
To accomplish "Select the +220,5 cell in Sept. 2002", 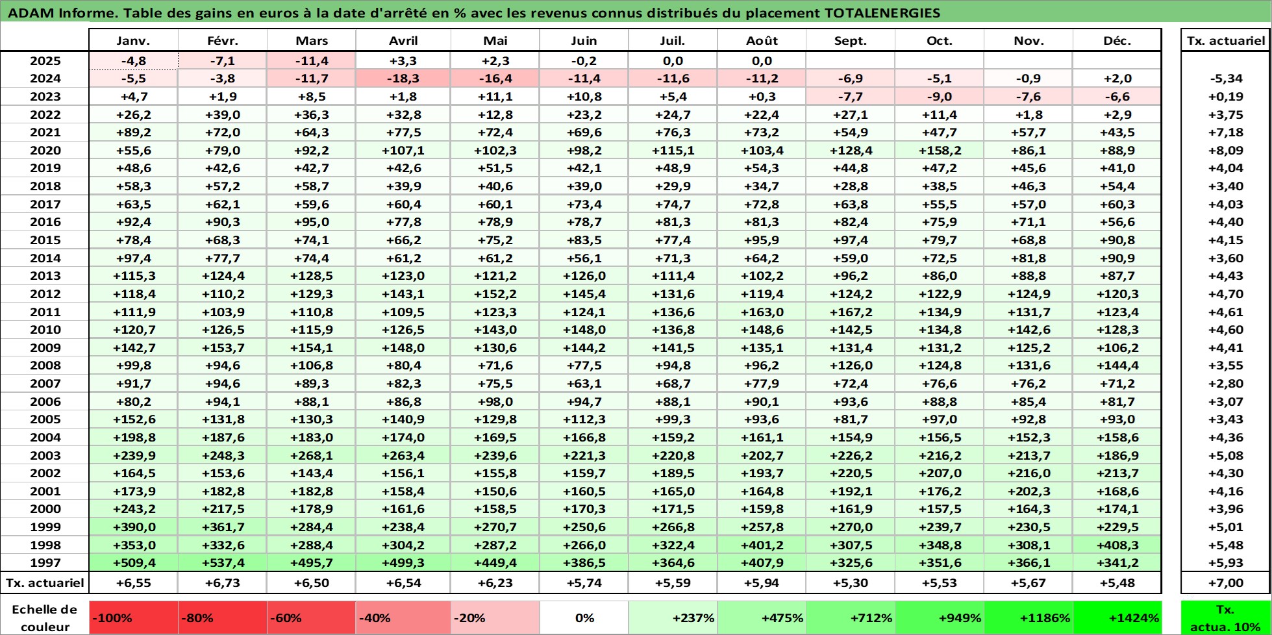I will (851, 473).
